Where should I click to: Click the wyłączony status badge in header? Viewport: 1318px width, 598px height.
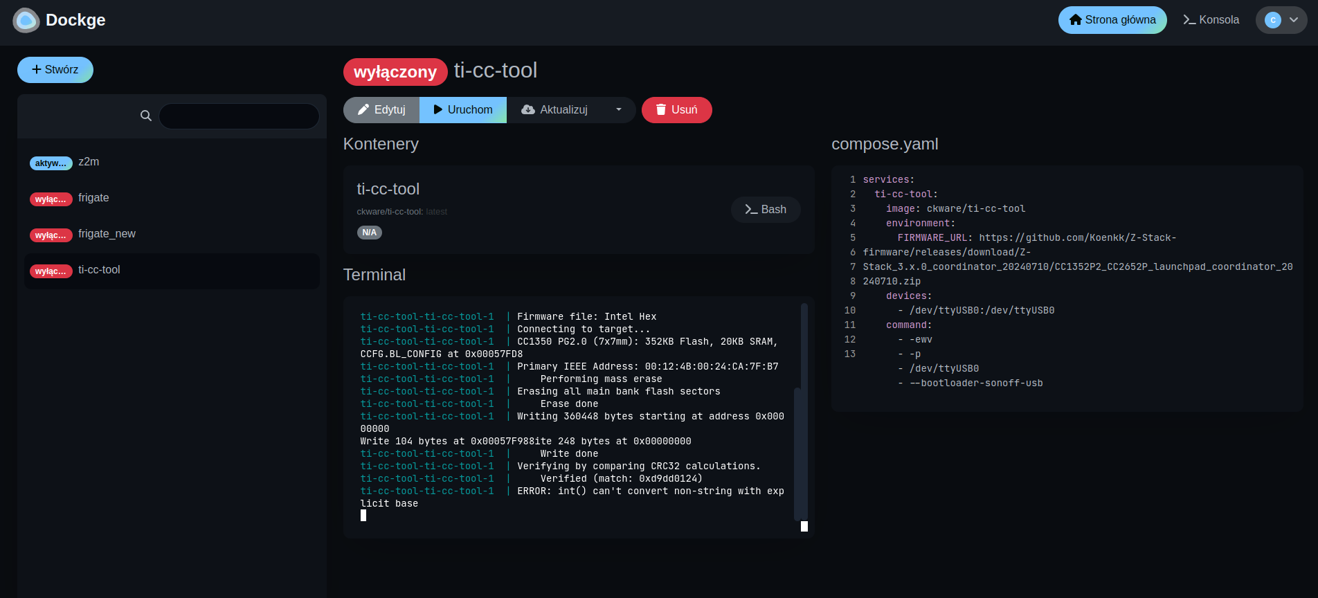click(395, 72)
